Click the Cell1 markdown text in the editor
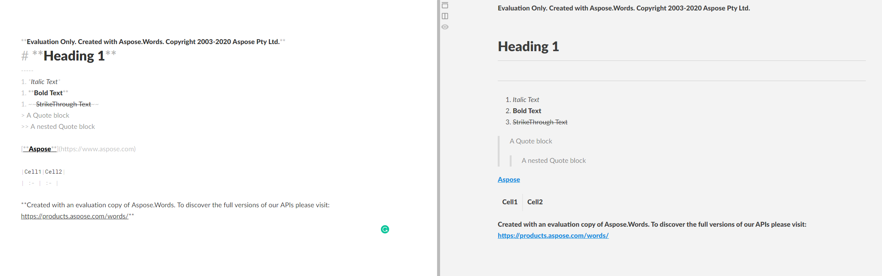Screen dimensions: 882x276 tap(33, 172)
